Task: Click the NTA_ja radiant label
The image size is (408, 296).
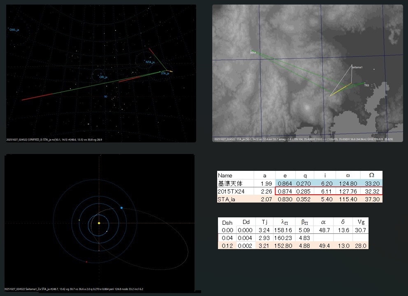Action: [x=150, y=62]
